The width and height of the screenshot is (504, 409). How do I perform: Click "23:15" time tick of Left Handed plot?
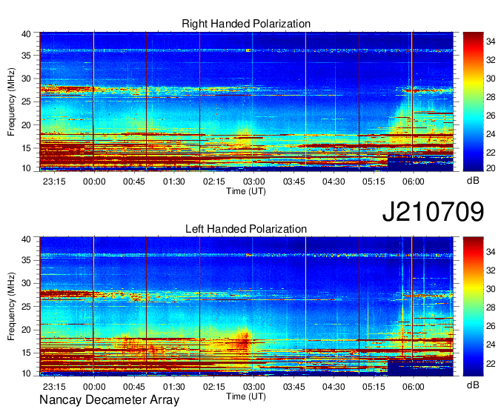[54, 387]
